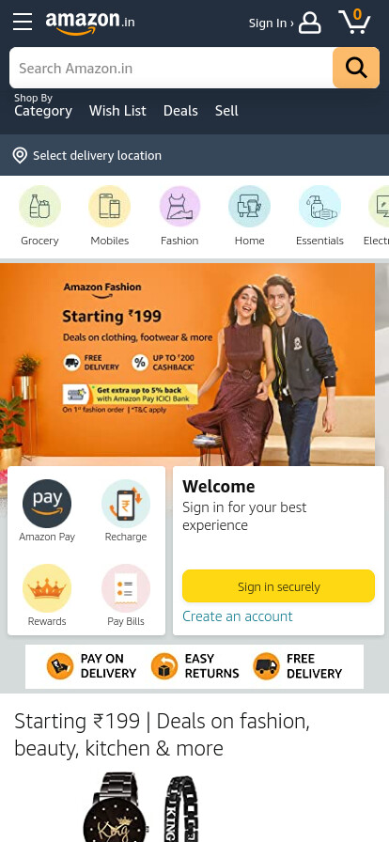Follow the Create an account link
This screenshot has height=842, width=389.
click(x=238, y=616)
